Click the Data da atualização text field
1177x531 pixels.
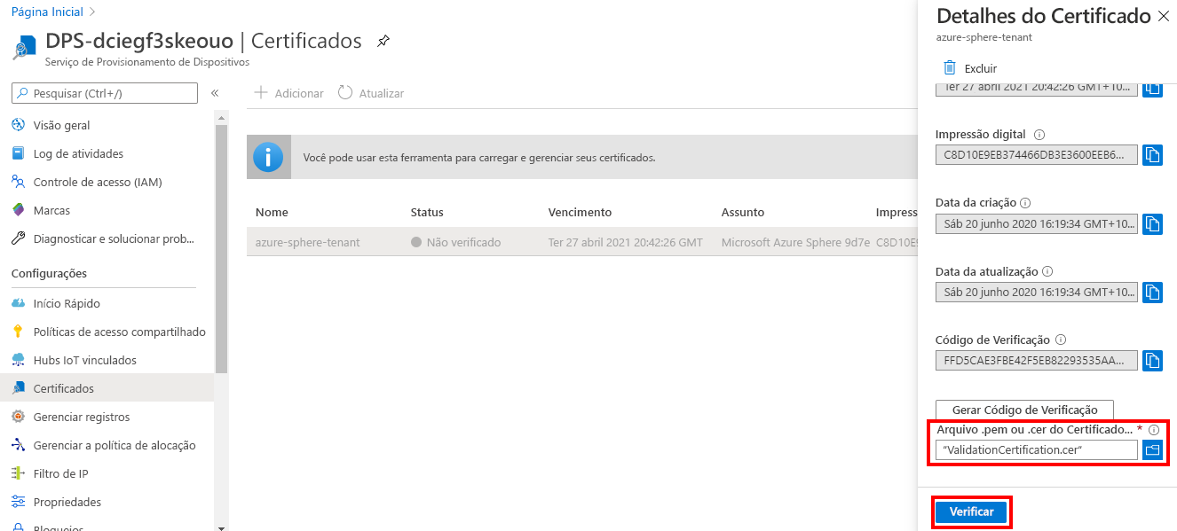coord(1036,292)
